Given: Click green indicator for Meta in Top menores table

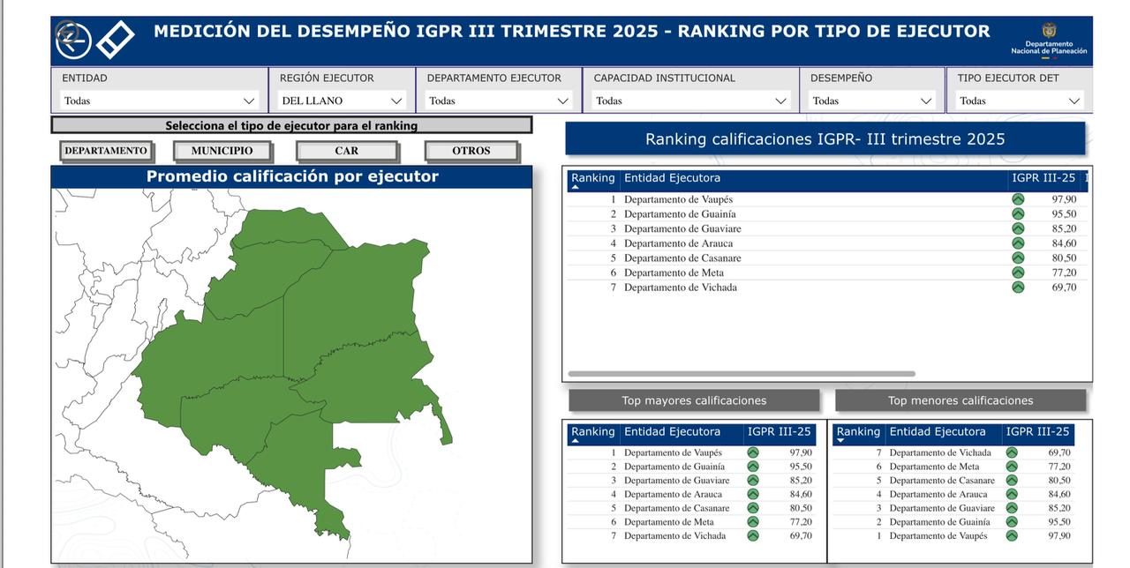Looking at the screenshot, I should pyautogui.click(x=1012, y=467).
